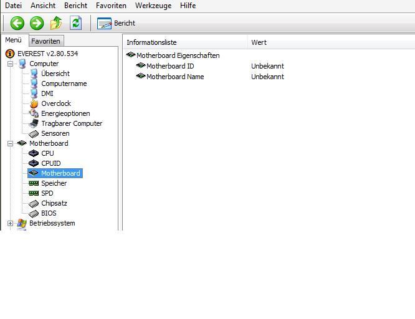This screenshot has height=319, width=415.
Task: Click the EVEREST info icon in tree
Action: pos(10,54)
